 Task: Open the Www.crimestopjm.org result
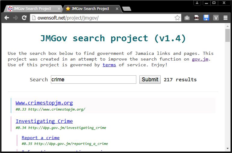[x=44, y=103]
